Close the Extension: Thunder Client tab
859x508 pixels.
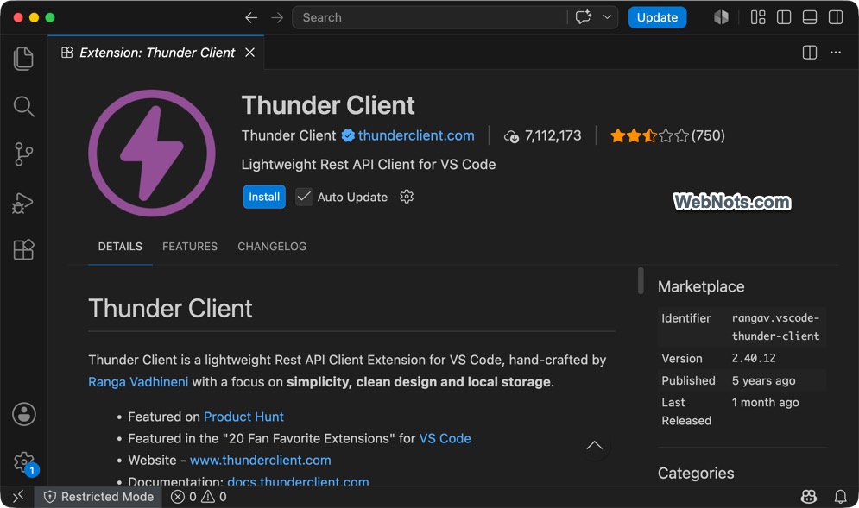click(x=249, y=53)
